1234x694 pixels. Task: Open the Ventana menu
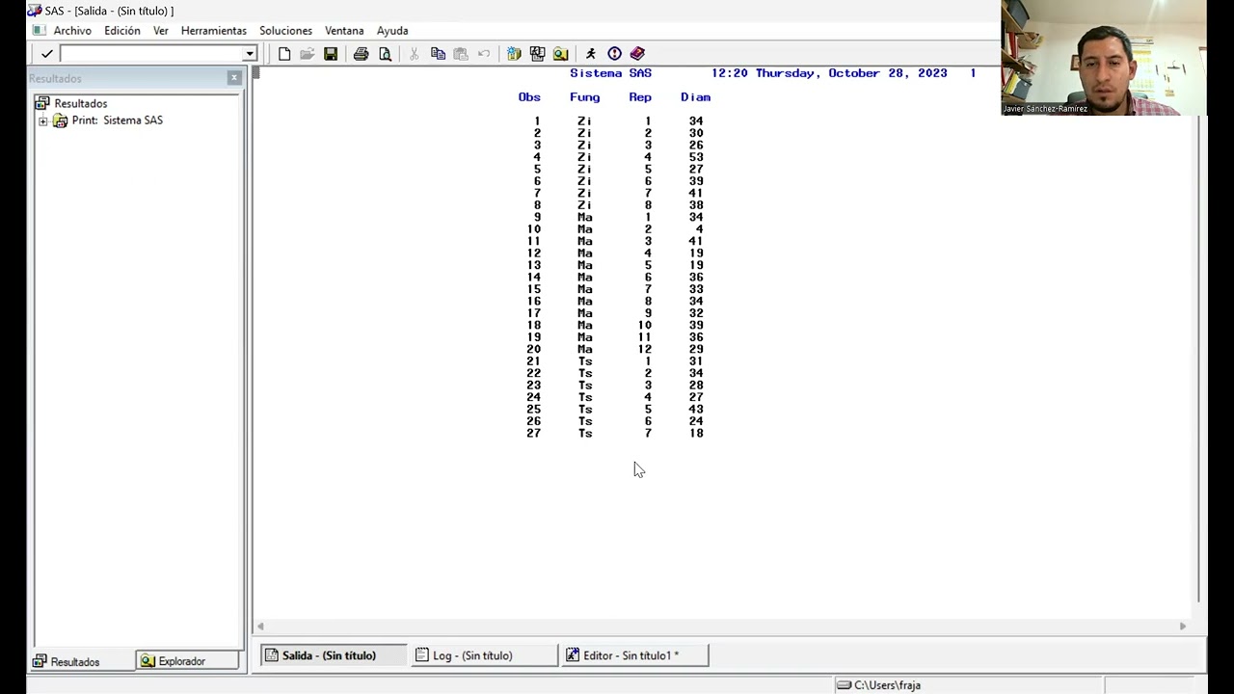(344, 31)
